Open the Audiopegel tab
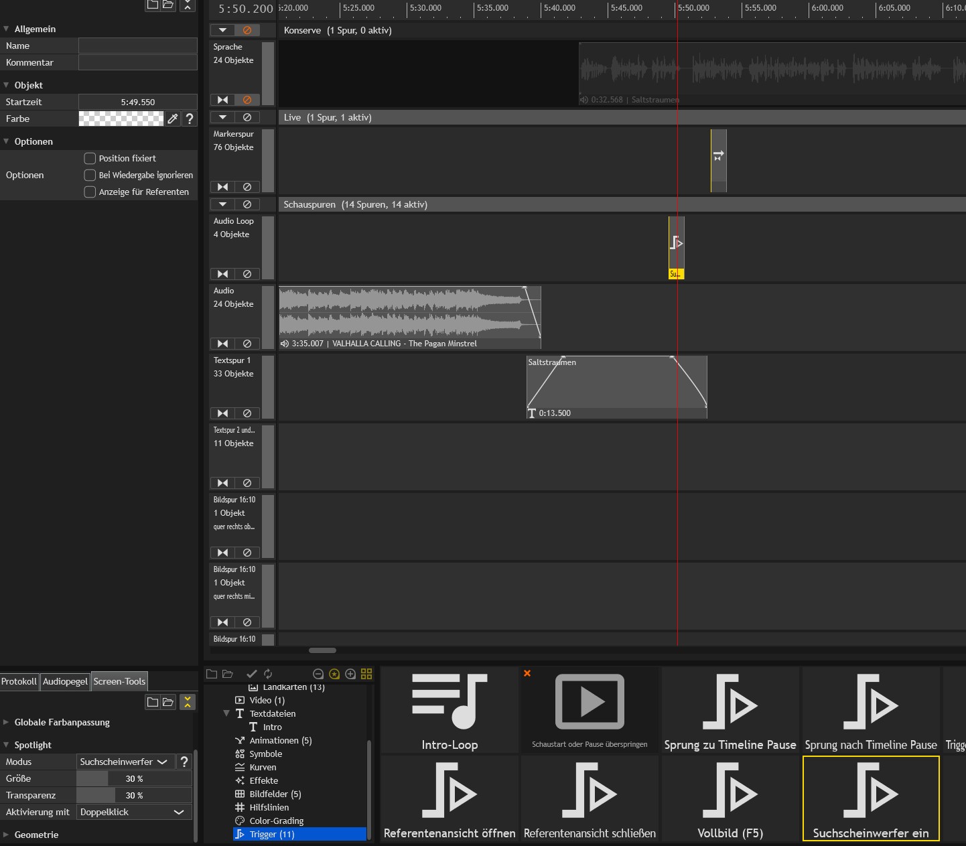This screenshot has width=966, height=846. (x=66, y=681)
